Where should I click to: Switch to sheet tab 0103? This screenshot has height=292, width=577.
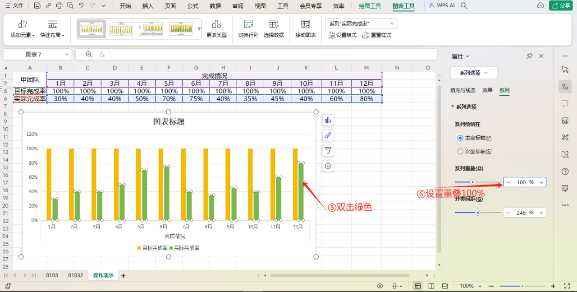click(52, 275)
